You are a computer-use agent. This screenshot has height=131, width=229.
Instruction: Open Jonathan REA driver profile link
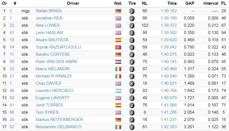(49, 18)
